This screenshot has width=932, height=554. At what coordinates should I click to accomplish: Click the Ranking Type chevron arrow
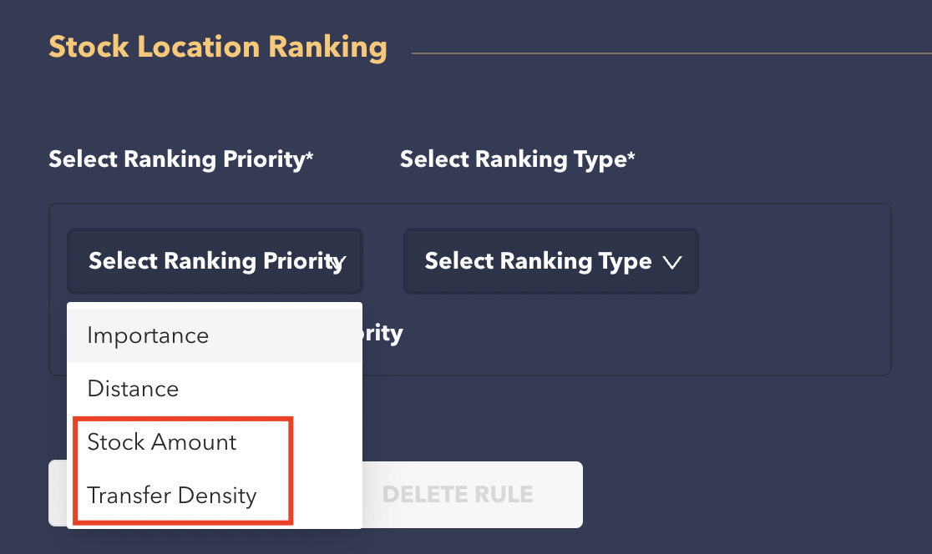pyautogui.click(x=671, y=262)
